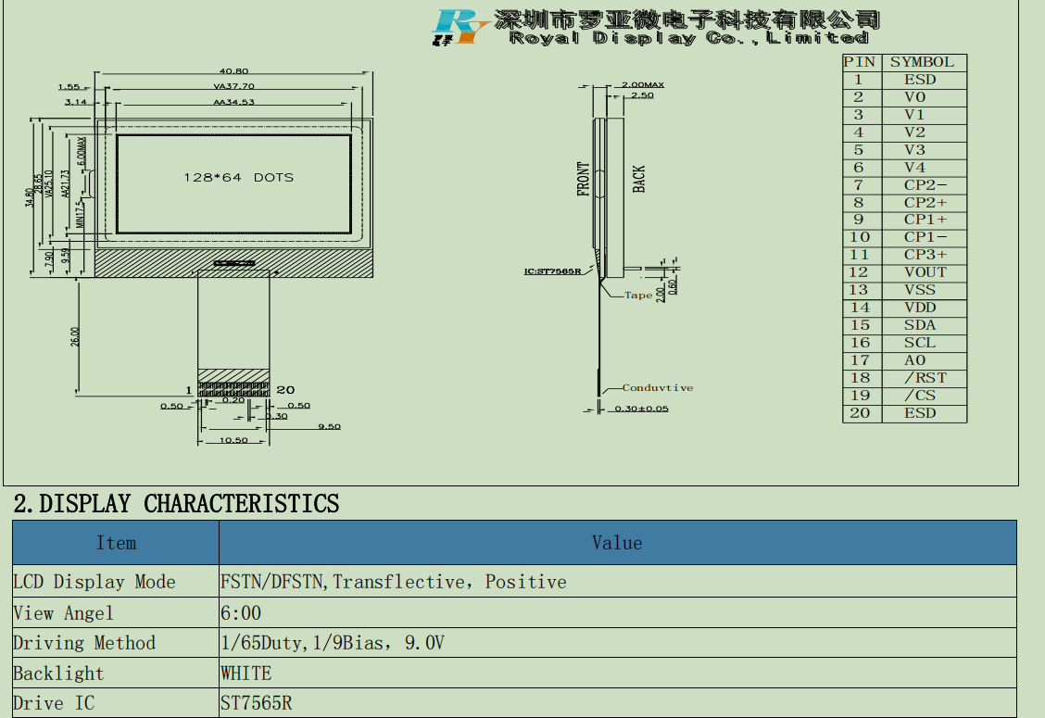Click the Chinese company name in header

pos(686,19)
